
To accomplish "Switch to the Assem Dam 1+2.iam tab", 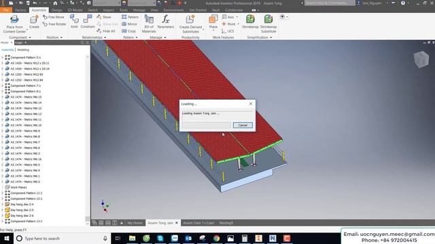I will [x=198, y=223].
